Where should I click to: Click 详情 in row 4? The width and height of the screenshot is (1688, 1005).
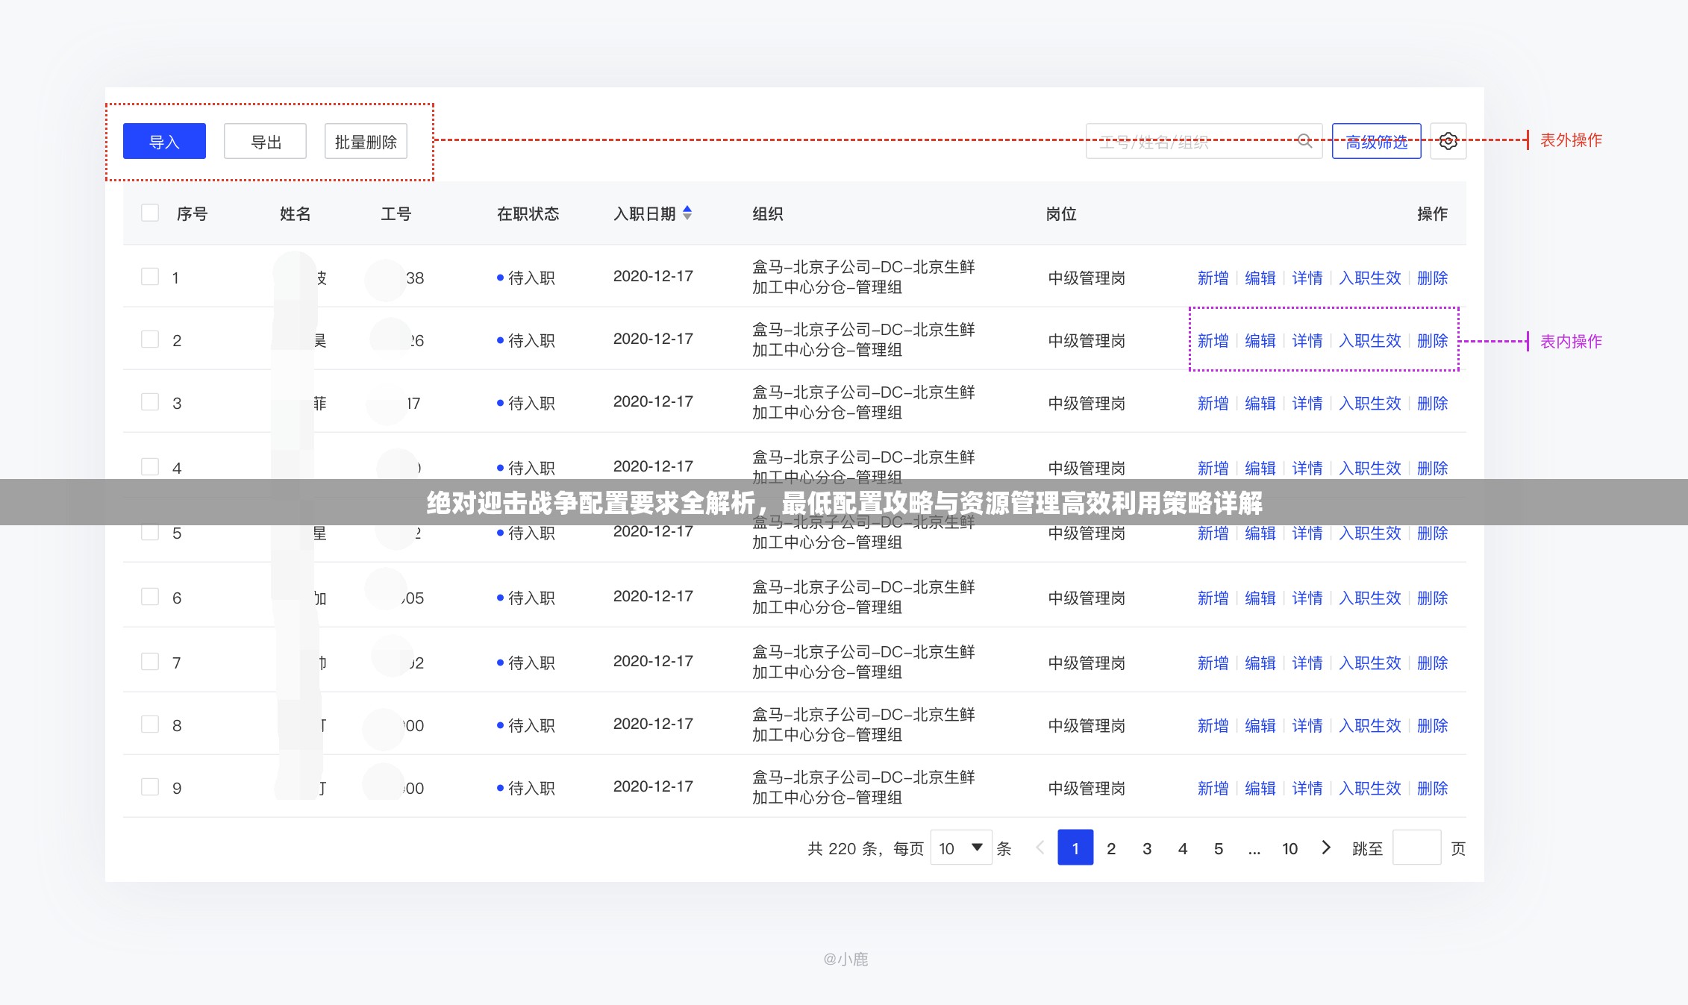tap(1307, 468)
